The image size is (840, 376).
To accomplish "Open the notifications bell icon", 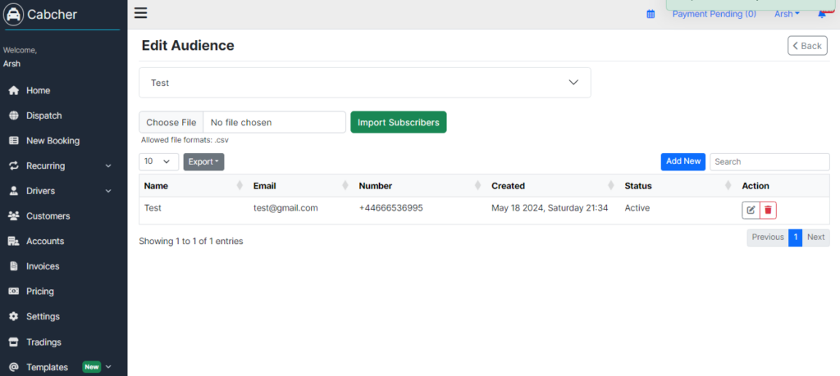I will pos(822,15).
